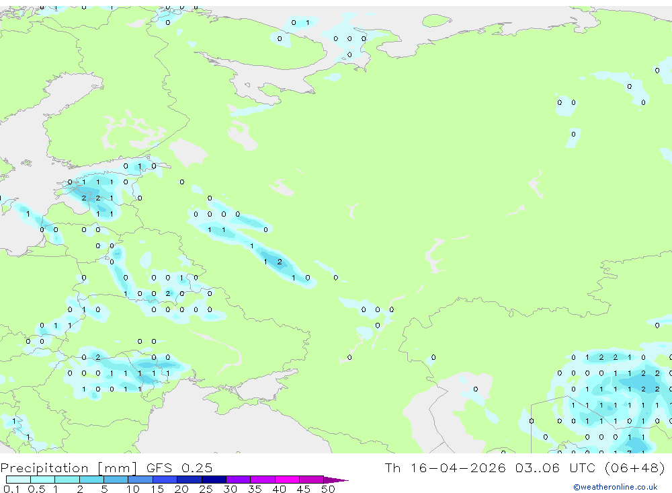Open the ©weatheronline.co.uk link

click(615, 487)
